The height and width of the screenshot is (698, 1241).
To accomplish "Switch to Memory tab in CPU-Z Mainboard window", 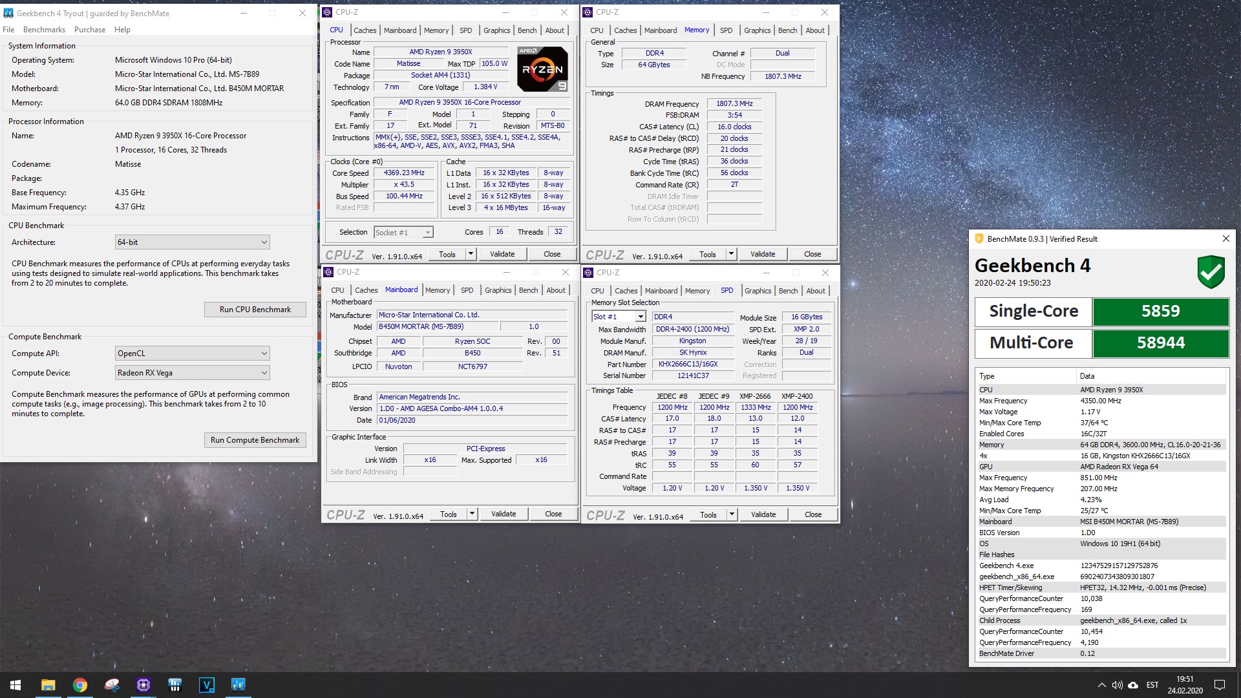I will [438, 290].
